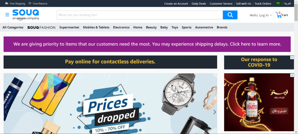Open All Categories menu
Image resolution: width=298 pixels, height=134 pixels.
point(13,27)
